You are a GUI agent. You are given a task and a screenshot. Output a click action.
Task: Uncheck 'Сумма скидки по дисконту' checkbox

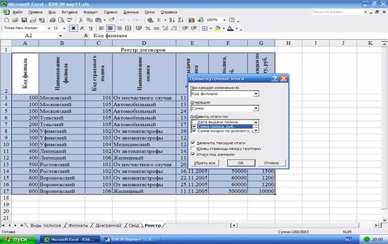pyautogui.click(x=194, y=131)
